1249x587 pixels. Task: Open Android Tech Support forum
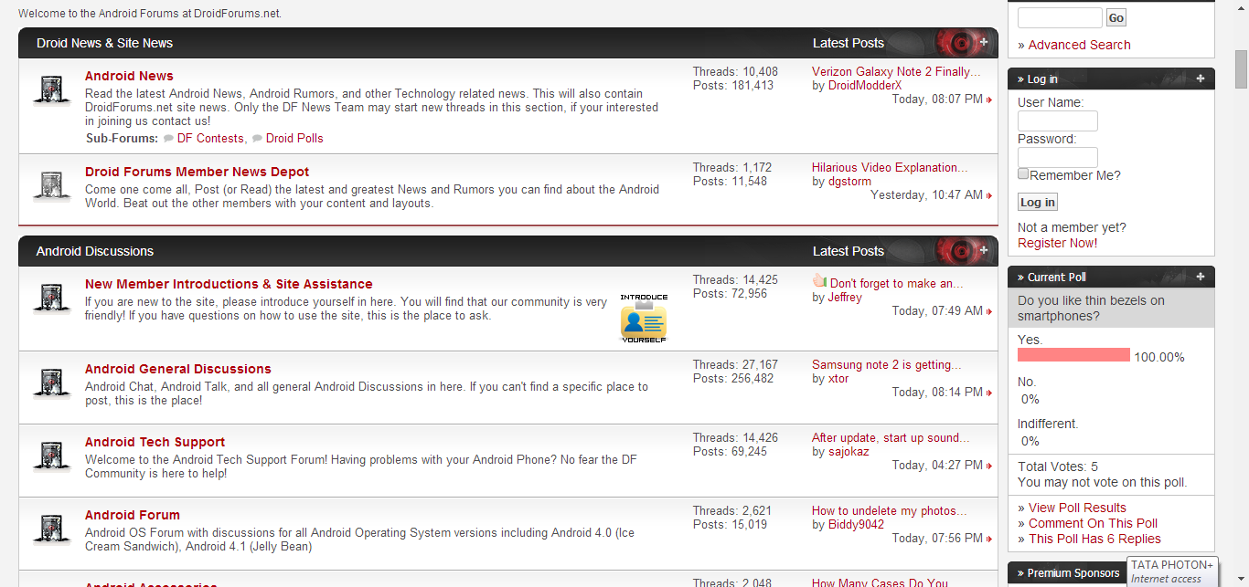[x=155, y=442]
